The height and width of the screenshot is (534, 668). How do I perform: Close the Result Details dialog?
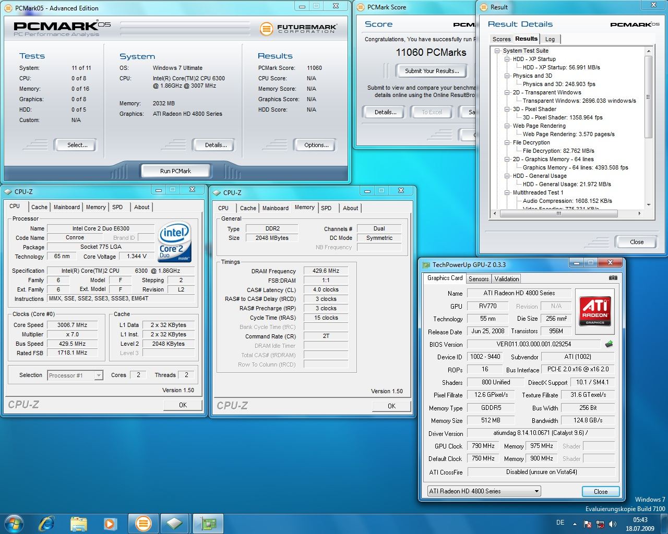click(637, 242)
